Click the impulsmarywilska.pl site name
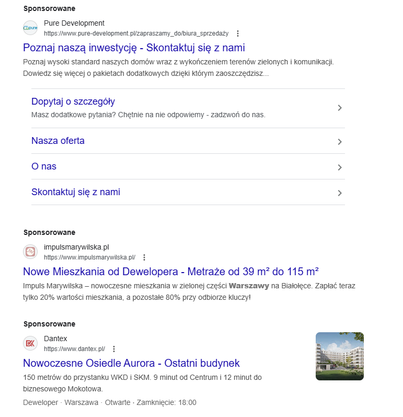403x417 pixels. (x=76, y=247)
